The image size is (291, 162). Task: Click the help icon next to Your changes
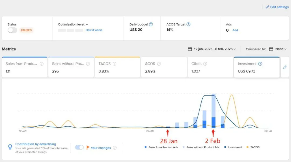tap(115, 148)
